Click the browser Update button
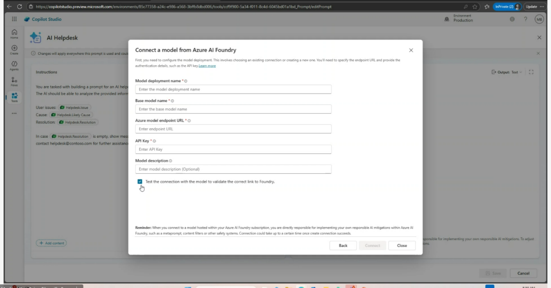 pos(531,6)
